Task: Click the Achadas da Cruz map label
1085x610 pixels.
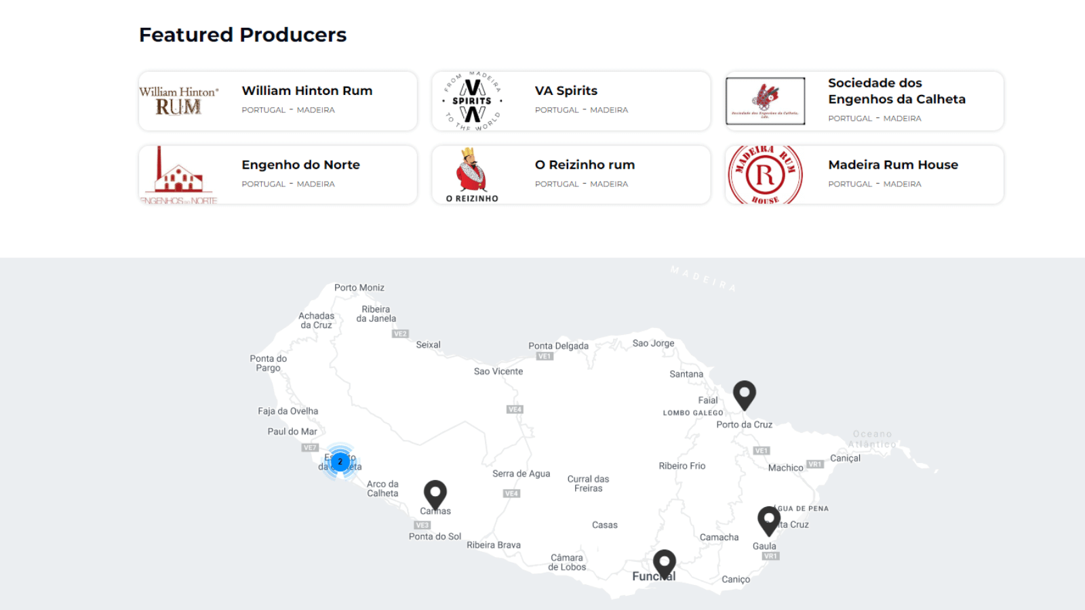Action: click(317, 321)
